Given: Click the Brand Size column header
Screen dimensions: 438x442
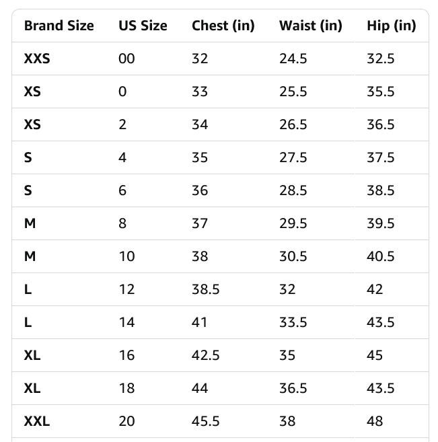Looking at the screenshot, I should pos(59,26).
